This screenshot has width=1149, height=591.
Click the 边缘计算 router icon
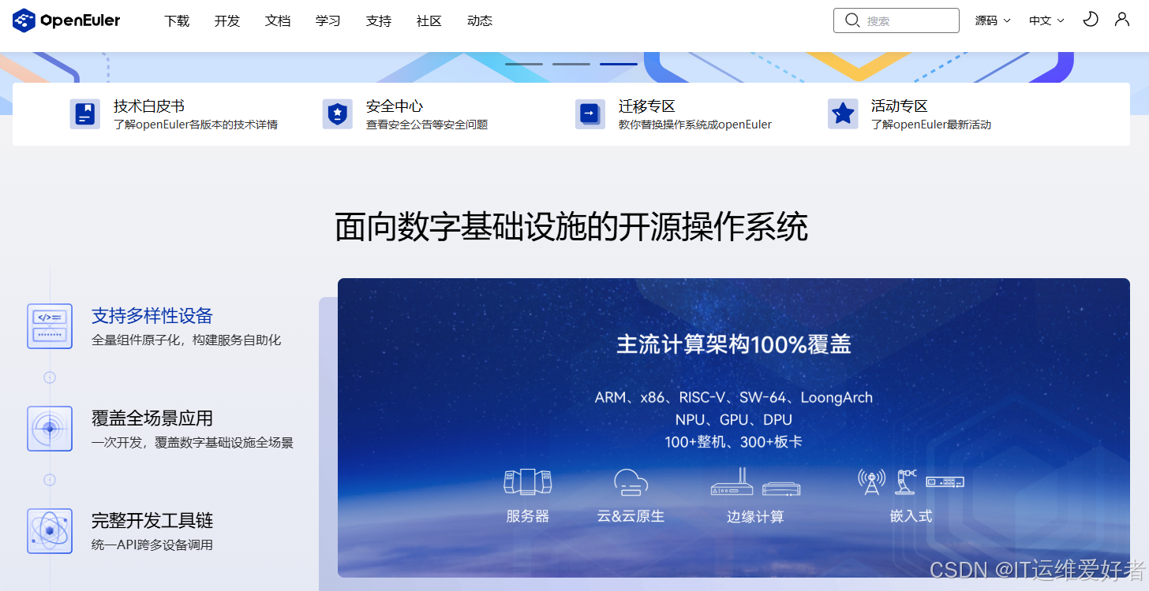(755, 481)
